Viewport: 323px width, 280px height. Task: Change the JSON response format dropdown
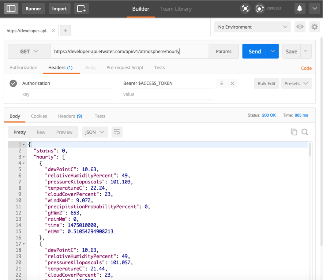(95, 132)
